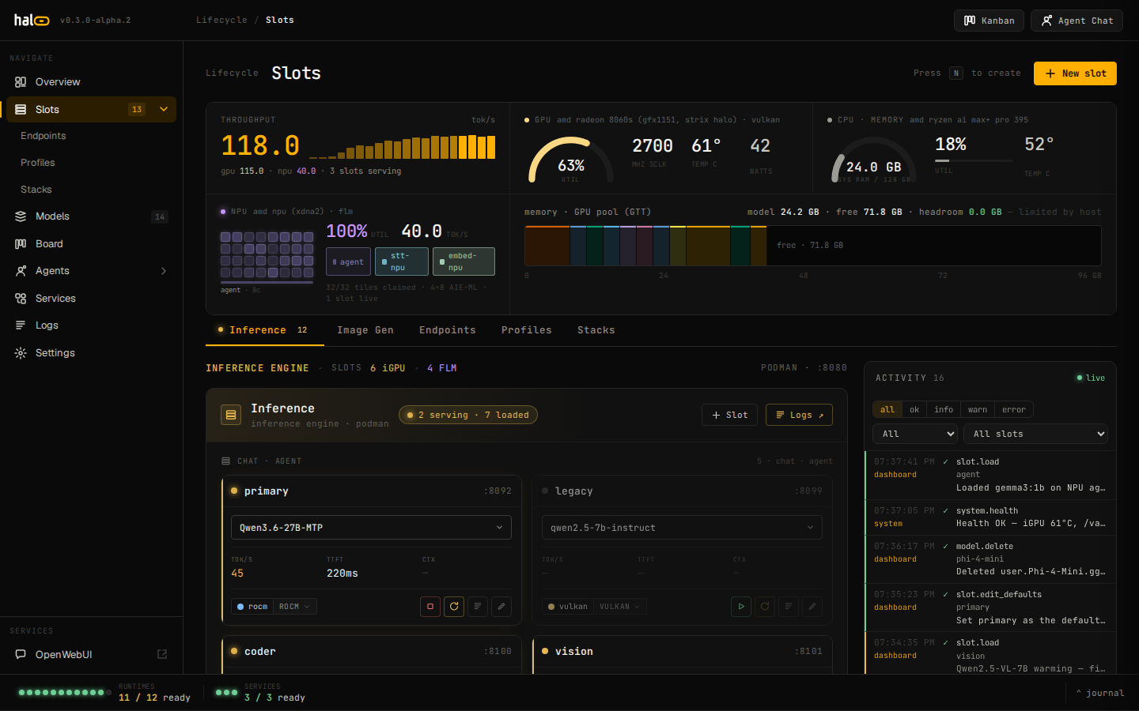1139x711 pixels.
Task: Expand the journal panel
Action: click(1100, 693)
